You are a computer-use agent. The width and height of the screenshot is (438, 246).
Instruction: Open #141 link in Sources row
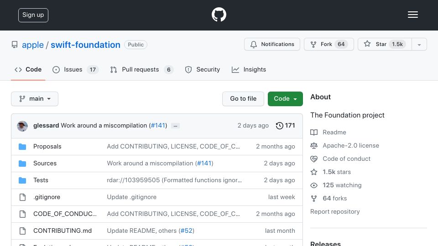coord(204,163)
